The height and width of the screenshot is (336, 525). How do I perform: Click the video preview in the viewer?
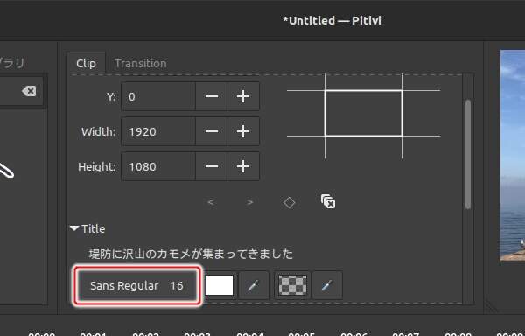[513, 155]
